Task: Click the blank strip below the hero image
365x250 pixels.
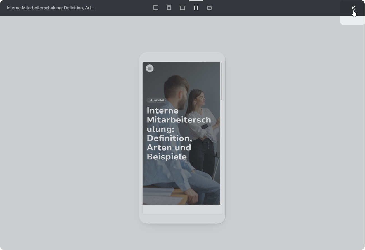Action: click(182, 209)
